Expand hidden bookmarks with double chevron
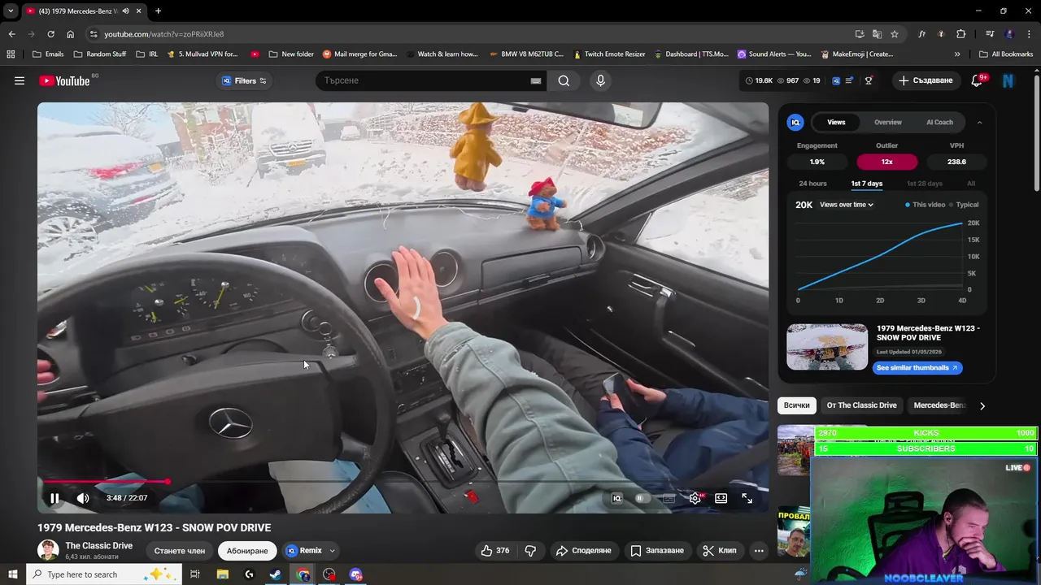The height and width of the screenshot is (585, 1041). tap(957, 54)
